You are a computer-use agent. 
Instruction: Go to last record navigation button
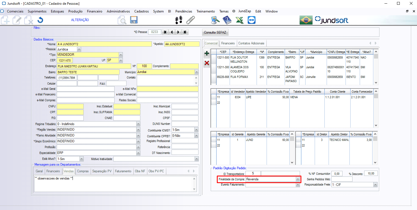[x=185, y=32]
